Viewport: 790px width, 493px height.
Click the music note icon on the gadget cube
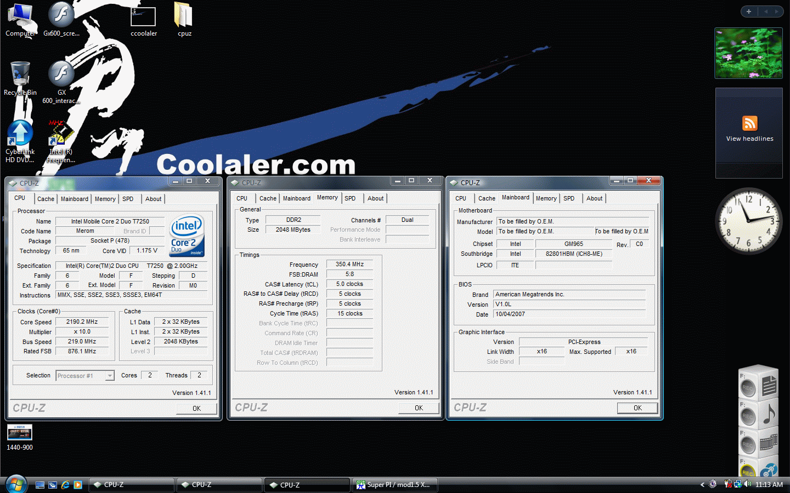click(769, 414)
